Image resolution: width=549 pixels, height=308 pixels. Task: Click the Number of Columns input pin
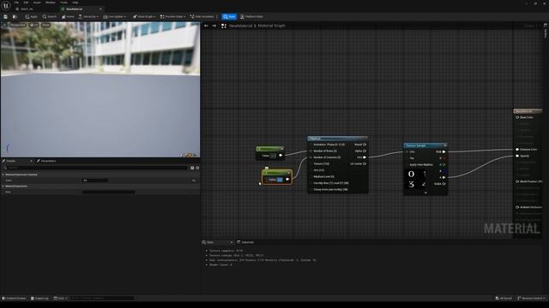(311, 157)
